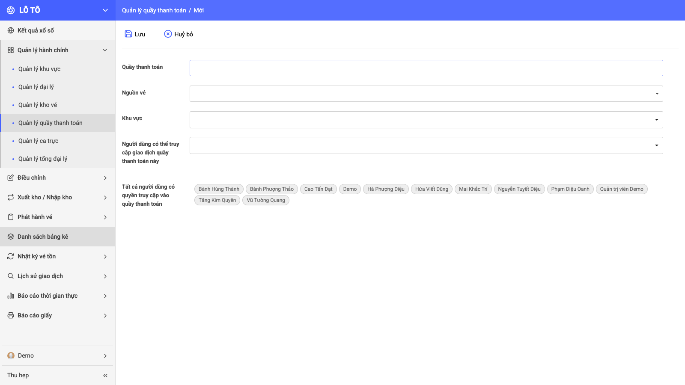Click the Lưu save icon
Screen dimensions: 685x385
click(128, 34)
